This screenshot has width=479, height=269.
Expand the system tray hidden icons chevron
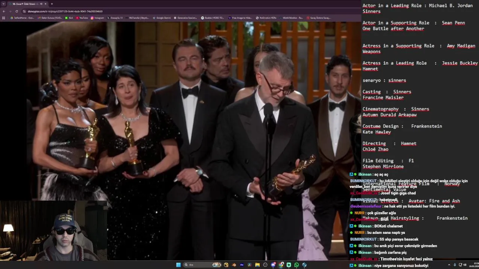pos(449,265)
